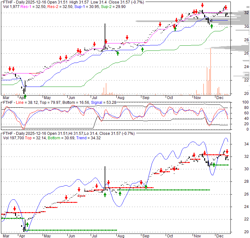The image size is (250, 238).
Task: Click the green buy arrow in April on the top chart
Action: click(25, 96)
